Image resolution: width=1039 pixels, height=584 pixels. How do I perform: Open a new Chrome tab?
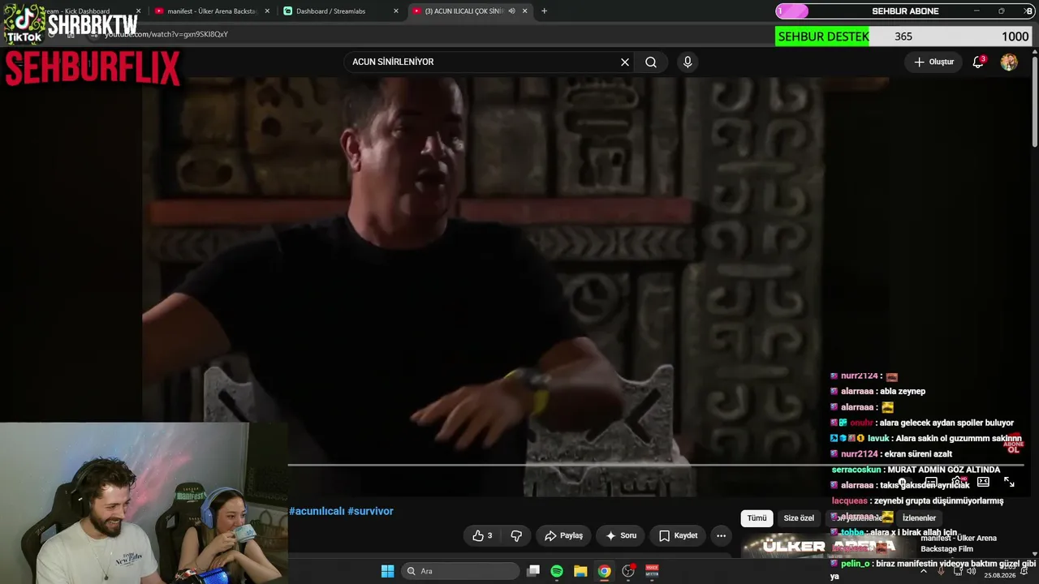tap(544, 11)
